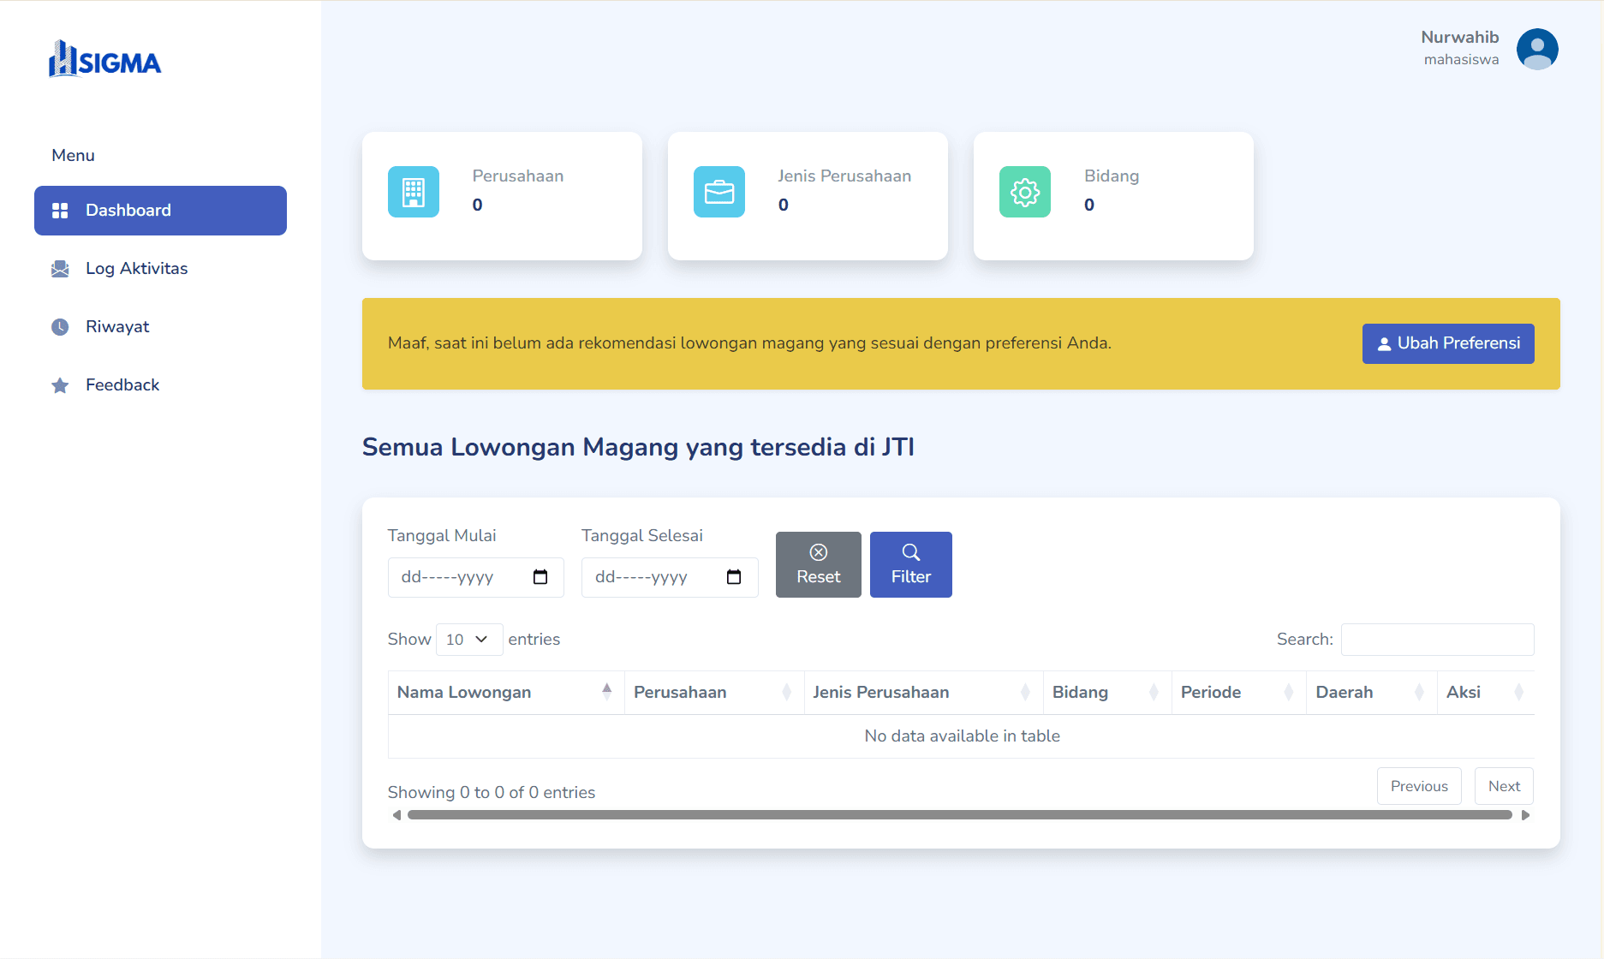Go to Next page
Screen dimensions: 1604x959
(1504, 786)
